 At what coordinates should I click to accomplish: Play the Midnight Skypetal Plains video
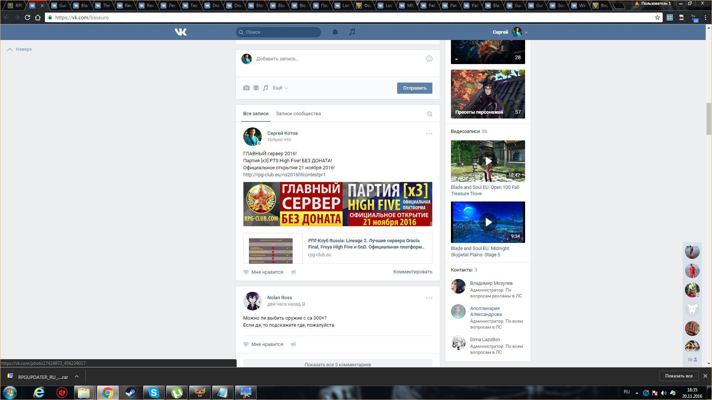[488, 222]
